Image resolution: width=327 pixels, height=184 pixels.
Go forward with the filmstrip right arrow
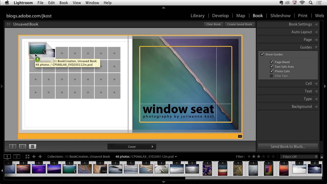point(40,157)
